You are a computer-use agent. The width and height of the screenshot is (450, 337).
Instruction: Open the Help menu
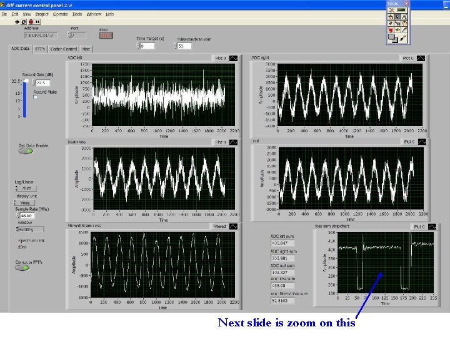pyautogui.click(x=109, y=14)
